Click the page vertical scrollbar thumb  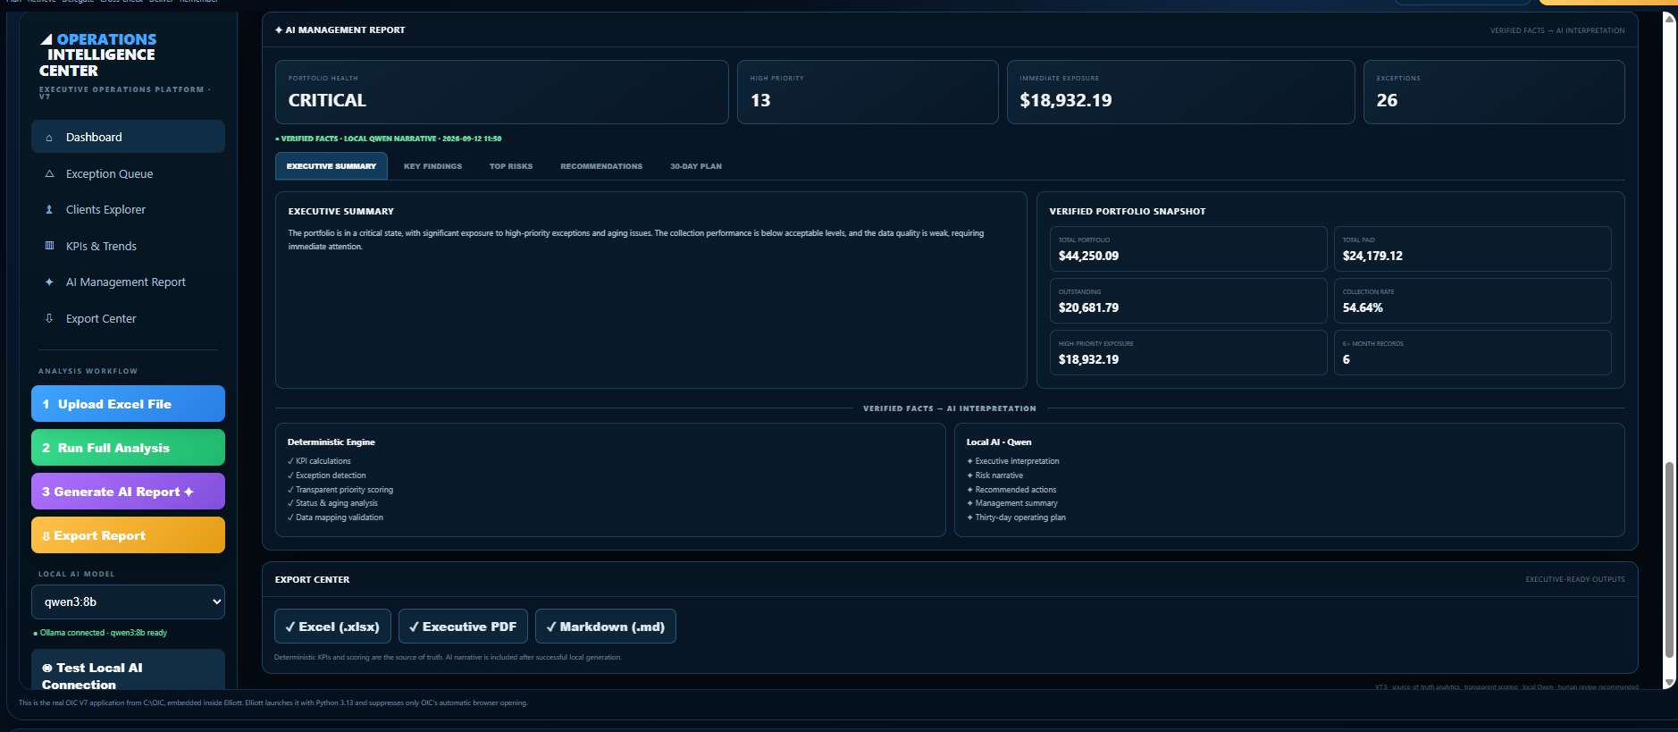coord(1669,560)
